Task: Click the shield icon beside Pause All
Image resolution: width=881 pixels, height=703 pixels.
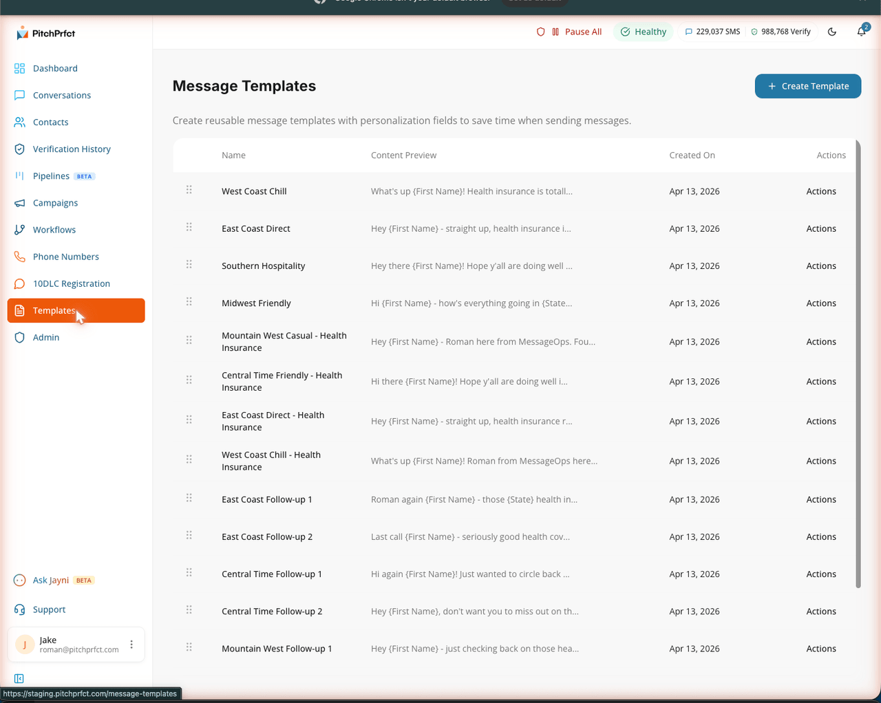Action: click(x=540, y=32)
